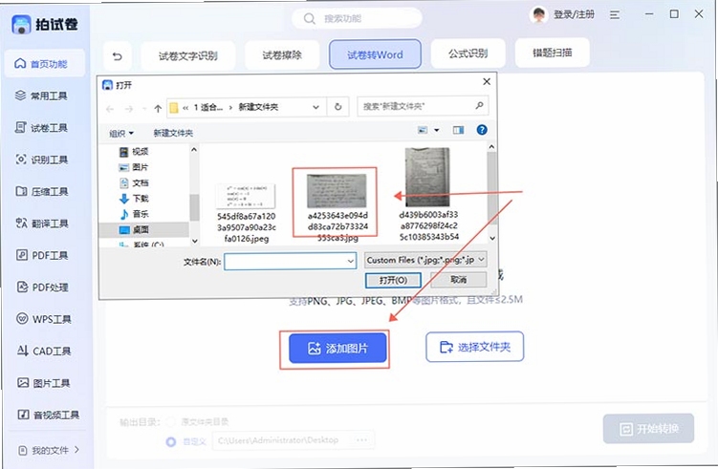Open WPS工具 in the sidebar
The image size is (718, 469).
pos(44,319)
